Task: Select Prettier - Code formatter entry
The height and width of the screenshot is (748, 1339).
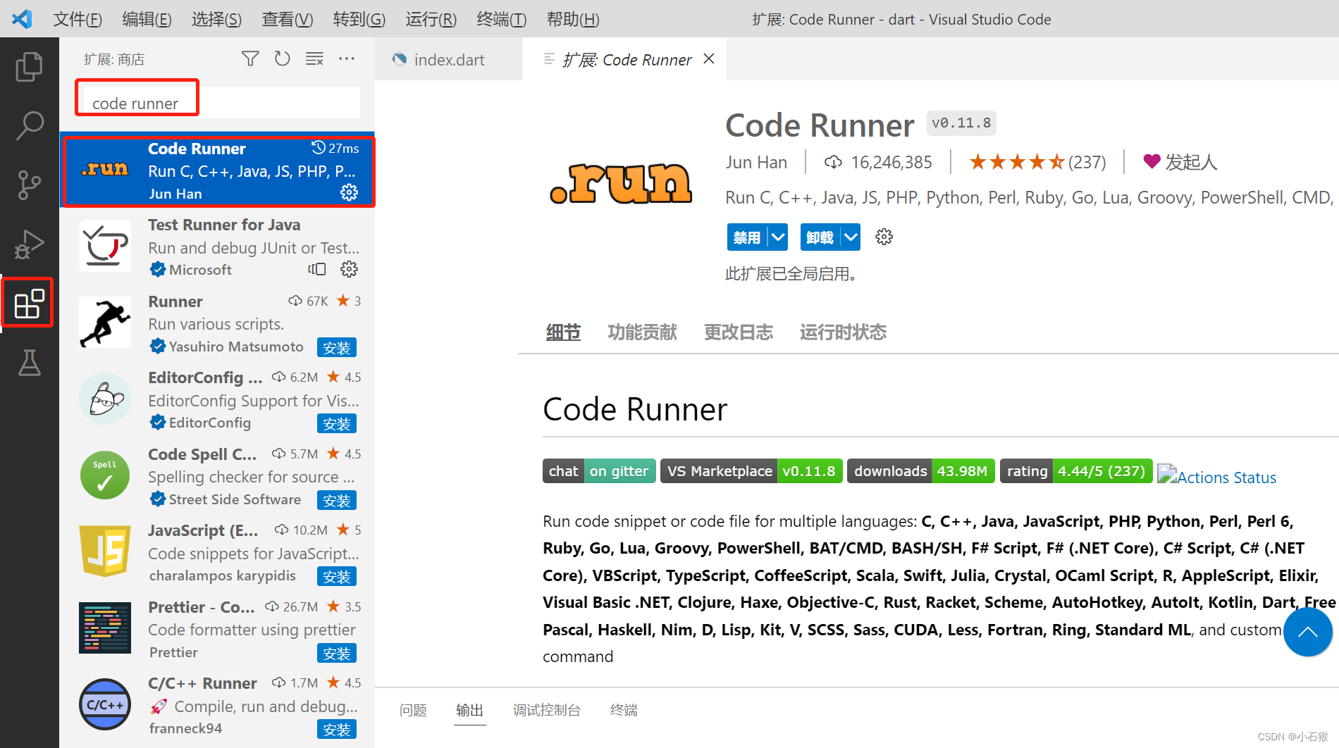Action: pos(217,628)
